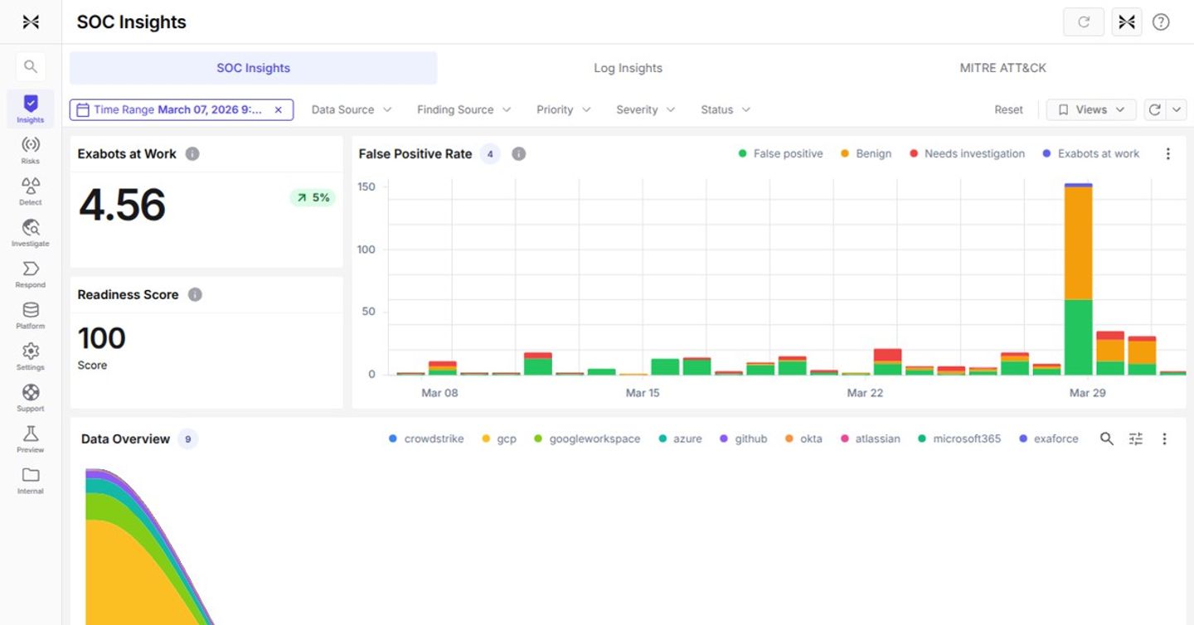1194x625 pixels.
Task: Click the Exabeam logo button in header
Action: [x=1127, y=22]
